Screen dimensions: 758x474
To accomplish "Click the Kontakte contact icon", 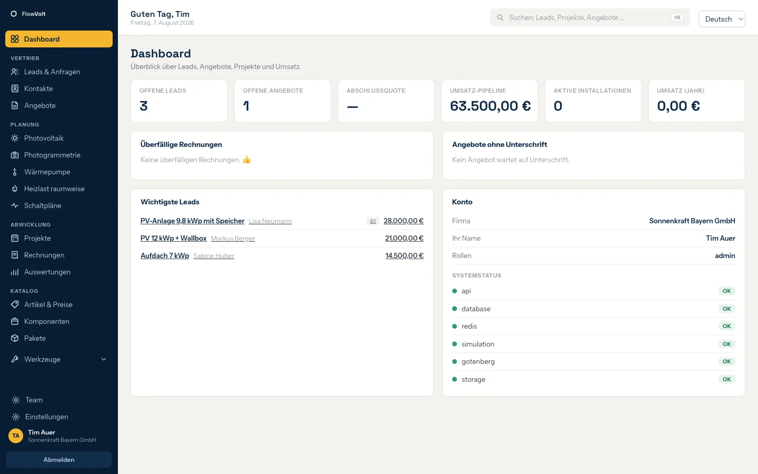I will pos(15,88).
